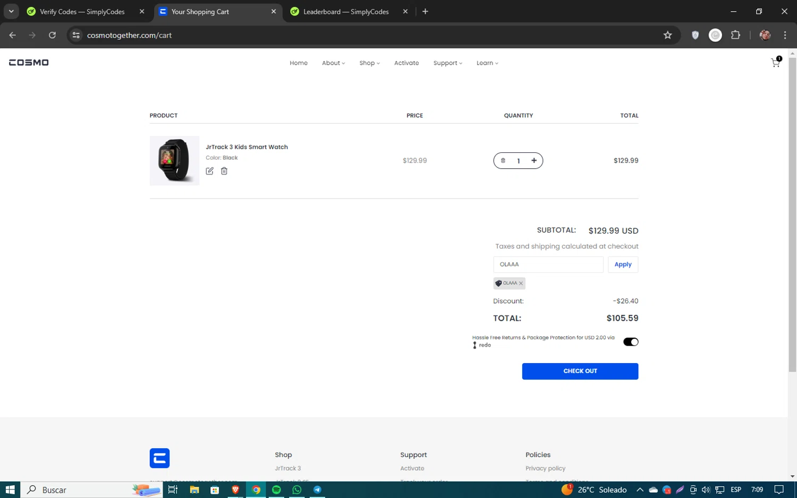Expand the Support dropdown menu
This screenshot has height=498, width=797.
[x=447, y=63]
